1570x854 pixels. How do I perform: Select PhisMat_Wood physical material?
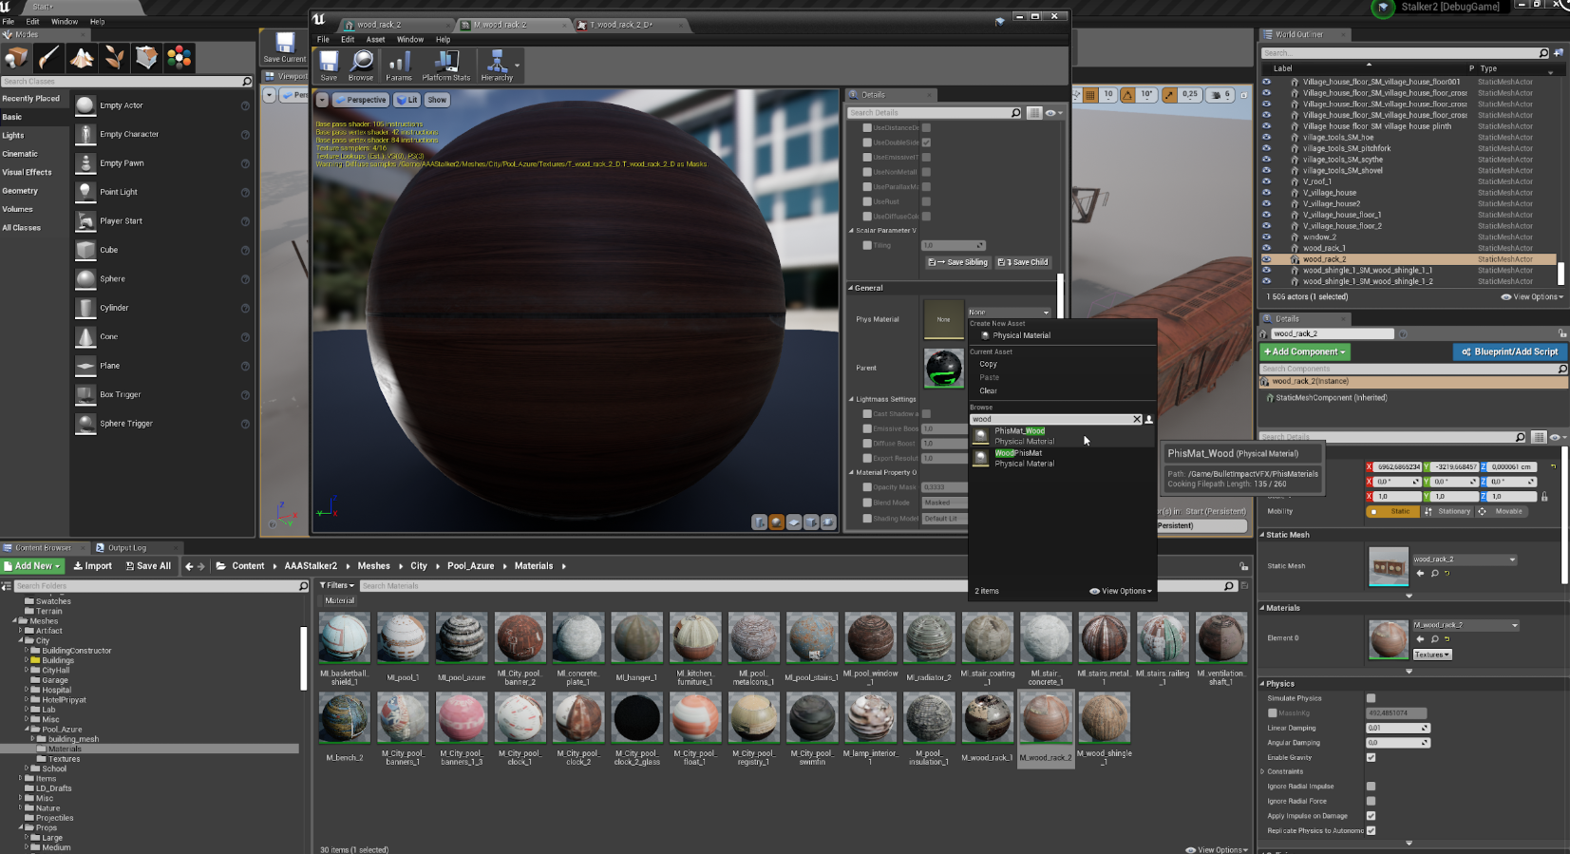coord(1060,436)
